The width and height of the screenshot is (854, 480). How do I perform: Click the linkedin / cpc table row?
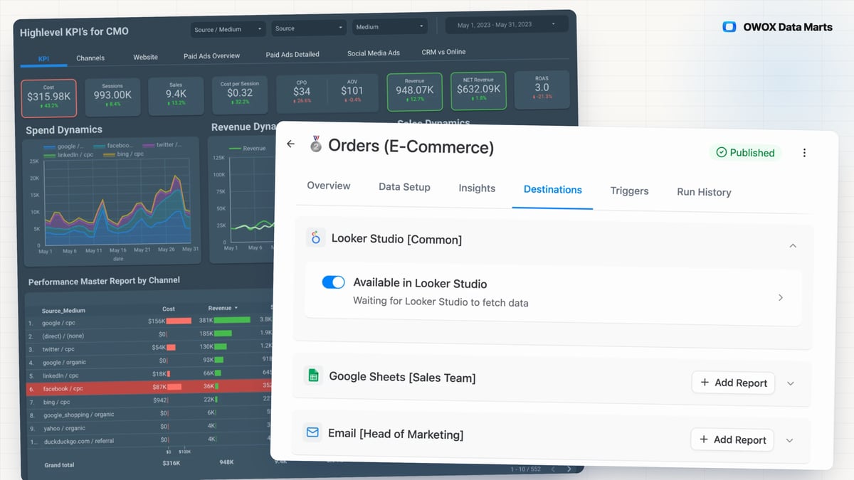(x=149, y=375)
